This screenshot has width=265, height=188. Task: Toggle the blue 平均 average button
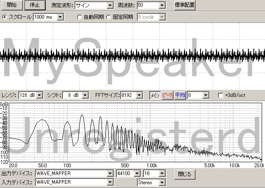(x=180, y=95)
